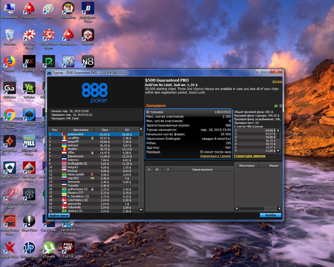The image size is (334, 267).
Task: Click the 888poker desktop shortcut
Action: point(29,117)
